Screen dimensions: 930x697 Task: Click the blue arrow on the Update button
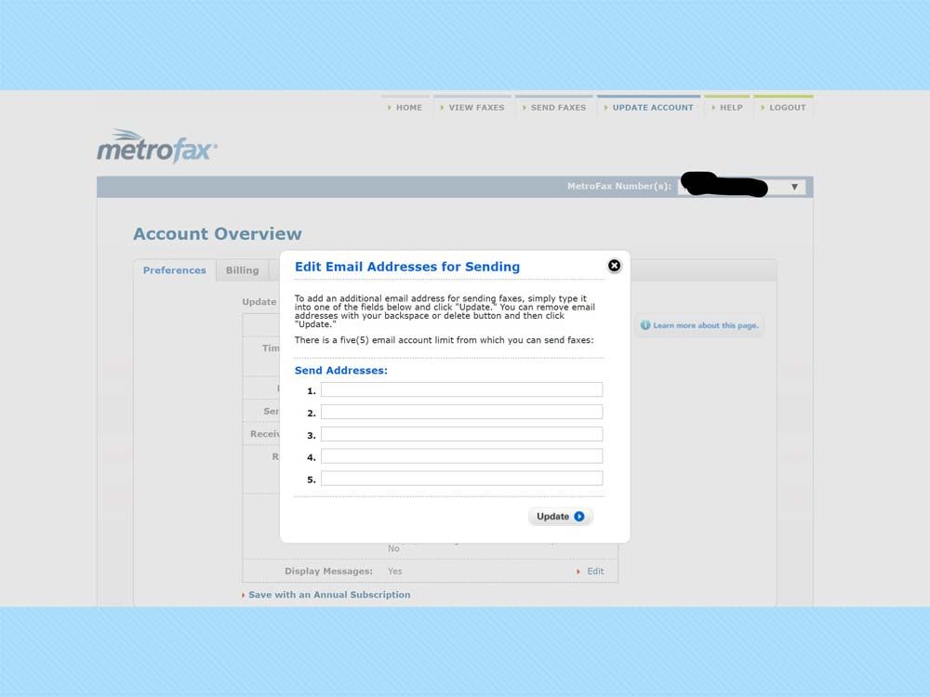point(577,516)
